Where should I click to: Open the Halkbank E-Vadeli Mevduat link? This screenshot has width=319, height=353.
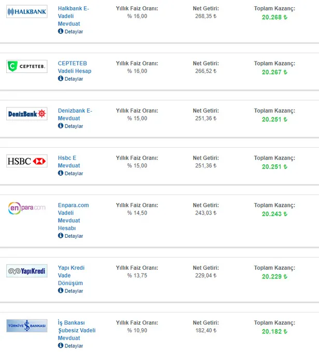[73, 16]
